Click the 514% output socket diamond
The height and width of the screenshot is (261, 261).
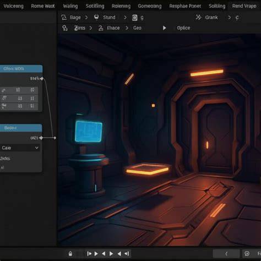pyautogui.click(x=42, y=79)
